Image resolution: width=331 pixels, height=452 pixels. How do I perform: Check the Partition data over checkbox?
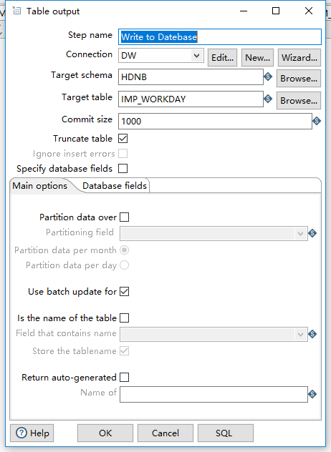[x=125, y=217]
